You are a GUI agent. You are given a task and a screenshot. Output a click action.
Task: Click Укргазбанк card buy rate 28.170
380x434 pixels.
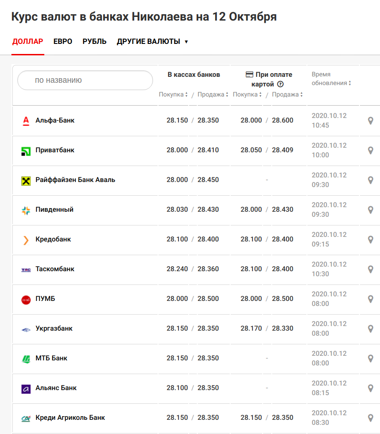[251, 328]
